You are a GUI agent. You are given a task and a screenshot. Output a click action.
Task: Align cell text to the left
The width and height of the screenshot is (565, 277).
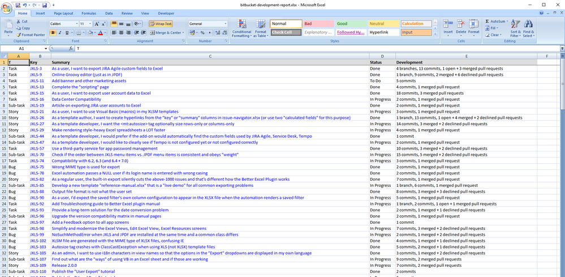click(114, 32)
